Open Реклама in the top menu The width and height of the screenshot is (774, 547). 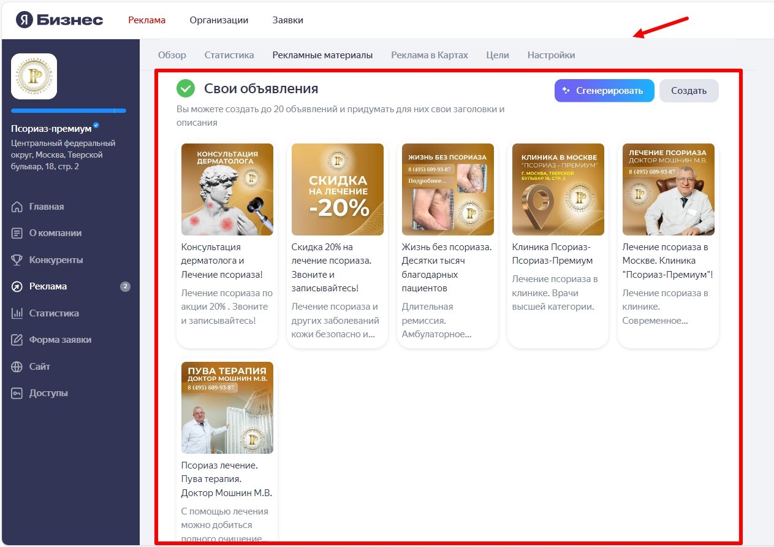147,20
